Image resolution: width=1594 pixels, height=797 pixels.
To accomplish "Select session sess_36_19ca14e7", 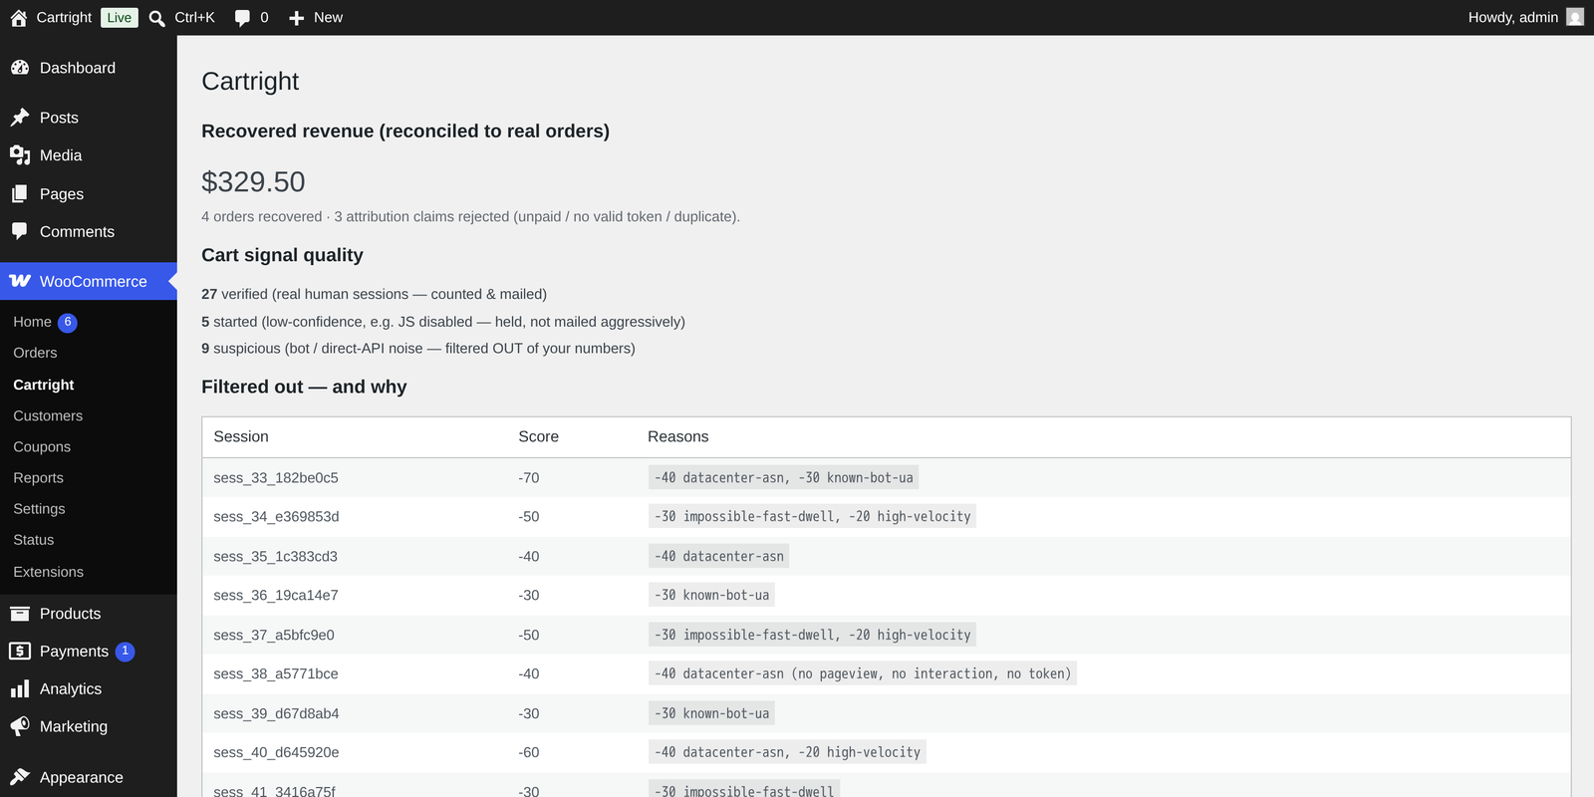I will pyautogui.click(x=276, y=596).
